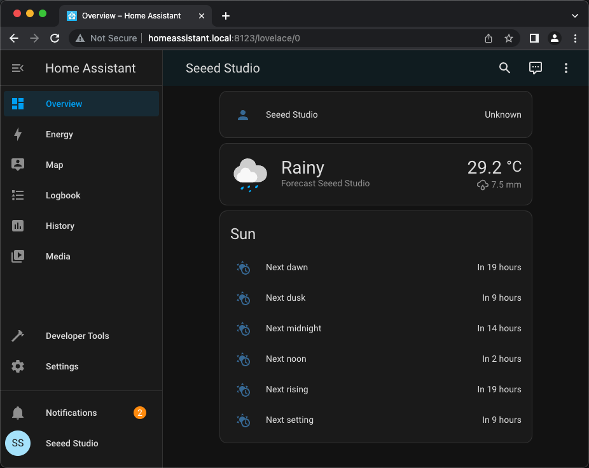
Task: Click the Next dawn sun-clock icon
Action: pyautogui.click(x=244, y=268)
